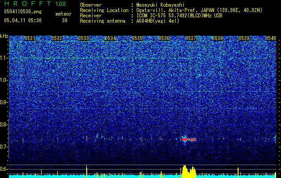281x178 pixels.
Task: Click the 0534 time marker
Action: [x=110, y=38]
